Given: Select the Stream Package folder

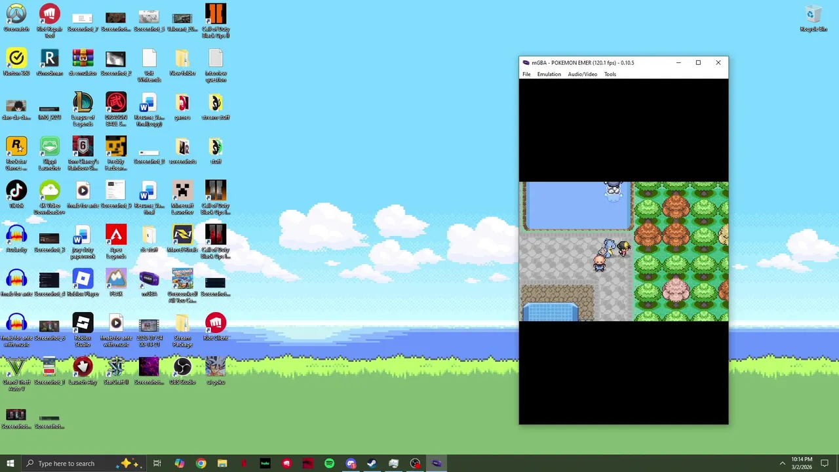Looking at the screenshot, I should (x=182, y=330).
